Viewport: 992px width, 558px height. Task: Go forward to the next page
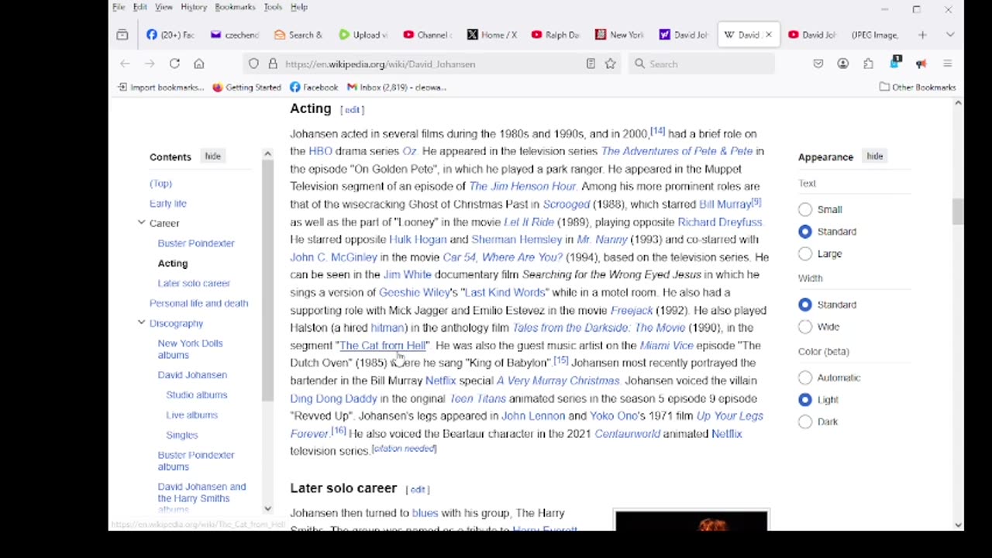[x=150, y=64]
